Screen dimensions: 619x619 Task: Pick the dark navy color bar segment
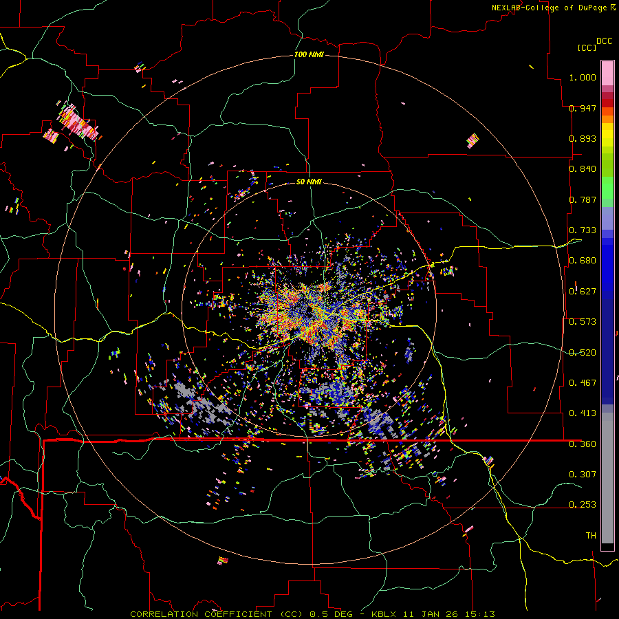[x=607, y=351]
